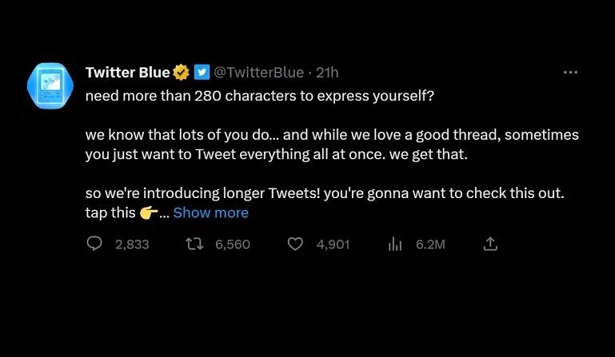Click the 2,833 replies count
Viewport: 615px width, 357px height.
click(132, 244)
